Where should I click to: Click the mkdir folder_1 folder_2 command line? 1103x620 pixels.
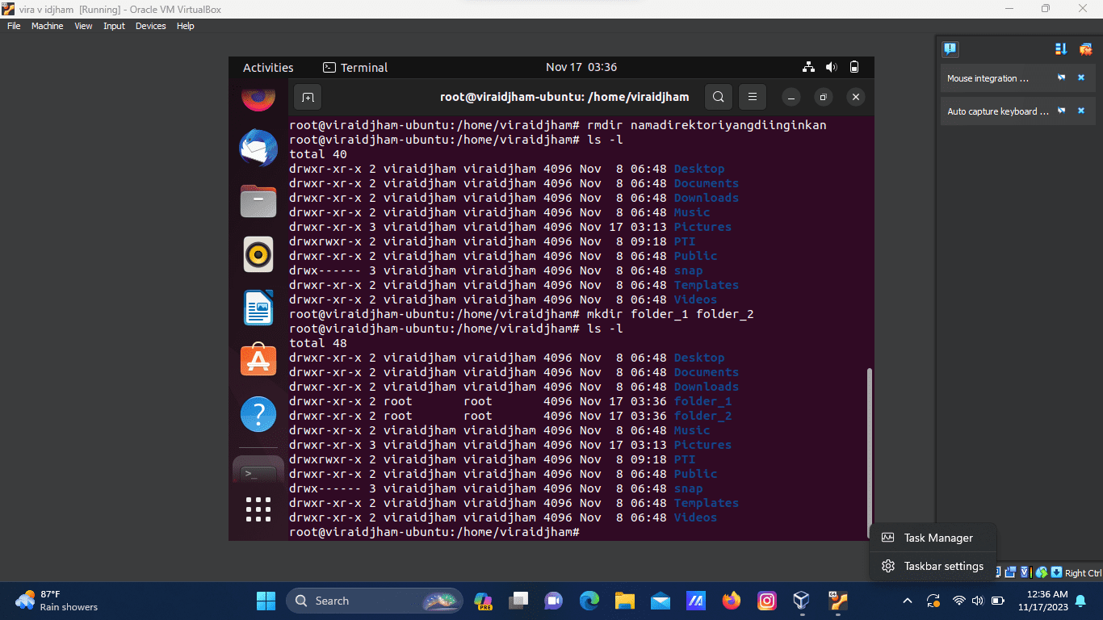(522, 314)
